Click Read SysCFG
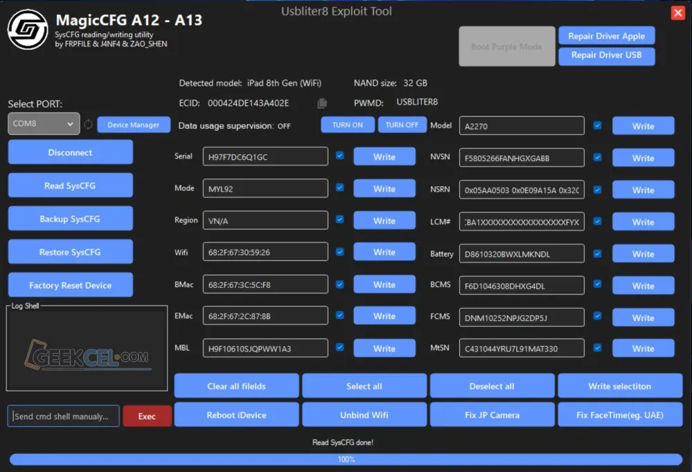This screenshot has height=472, width=692. point(70,185)
